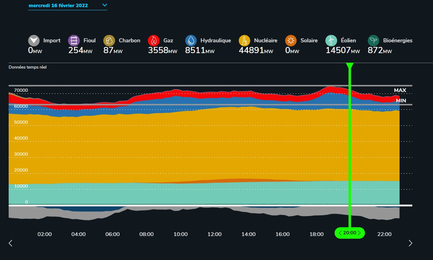Image resolution: width=433 pixels, height=260 pixels.
Task: Click the green timeline cursor handle at top
Action: (350, 66)
